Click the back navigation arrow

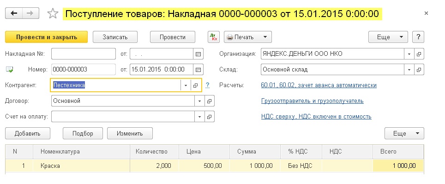tap(14, 13)
